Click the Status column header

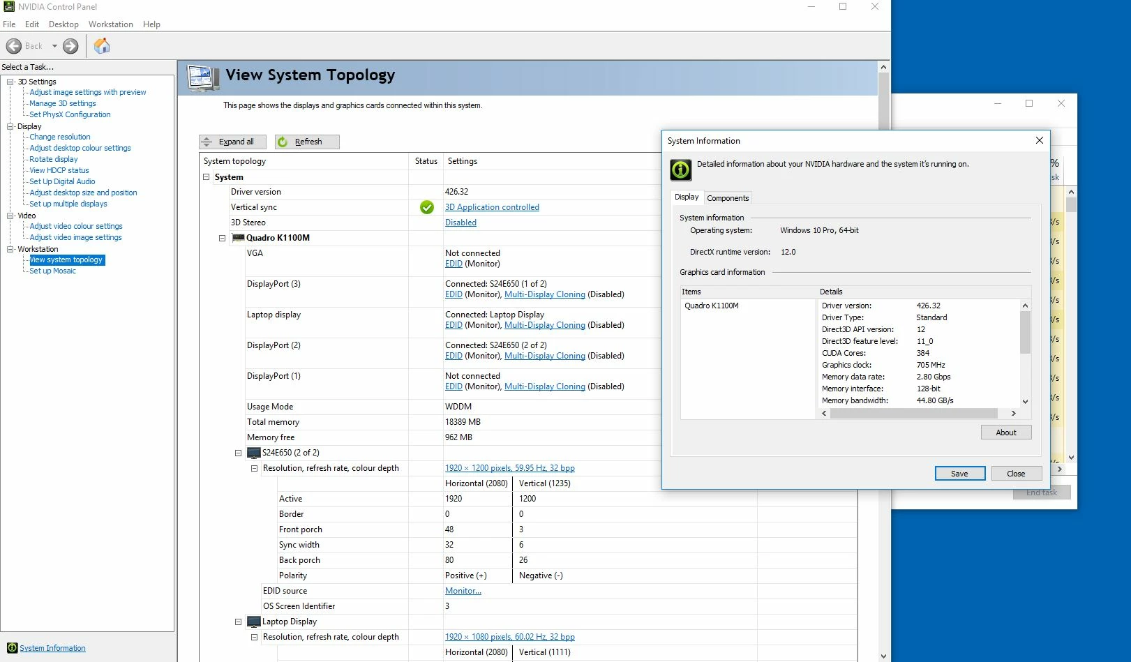click(426, 161)
